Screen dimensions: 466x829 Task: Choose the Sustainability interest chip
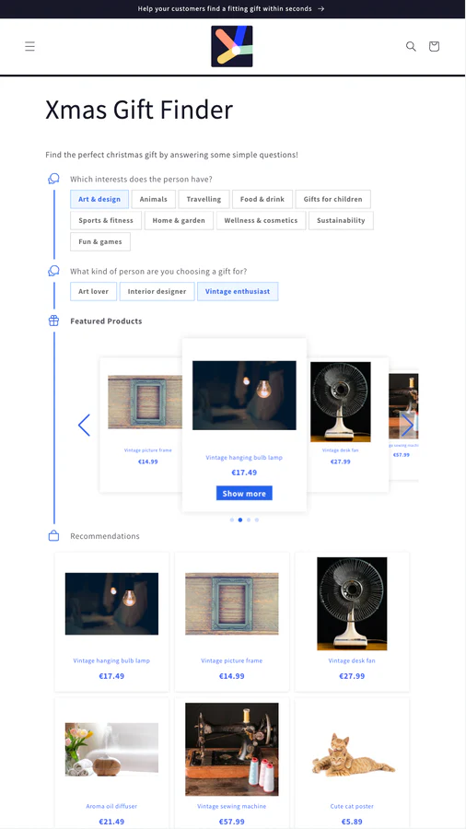(341, 220)
